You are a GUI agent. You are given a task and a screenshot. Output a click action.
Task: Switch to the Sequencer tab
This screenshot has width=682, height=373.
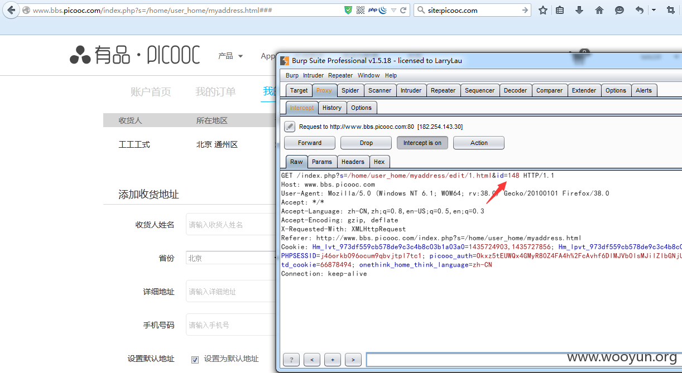[x=479, y=90]
